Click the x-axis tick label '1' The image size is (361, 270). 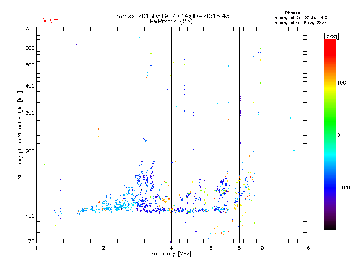click(36, 248)
